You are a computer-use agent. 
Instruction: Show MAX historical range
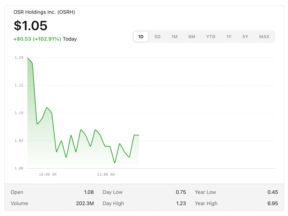(x=264, y=37)
